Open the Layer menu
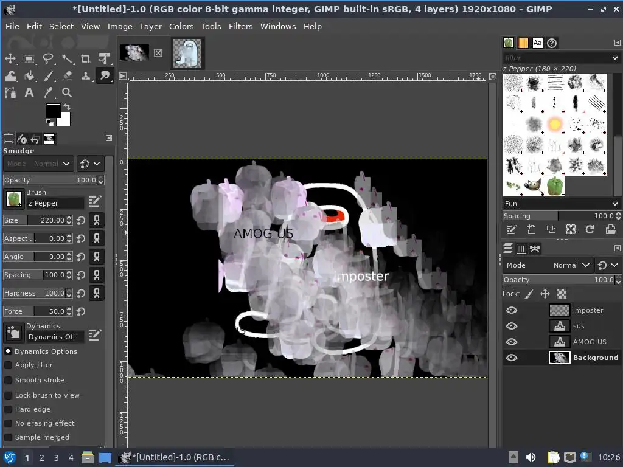The height and width of the screenshot is (467, 623). tap(151, 27)
